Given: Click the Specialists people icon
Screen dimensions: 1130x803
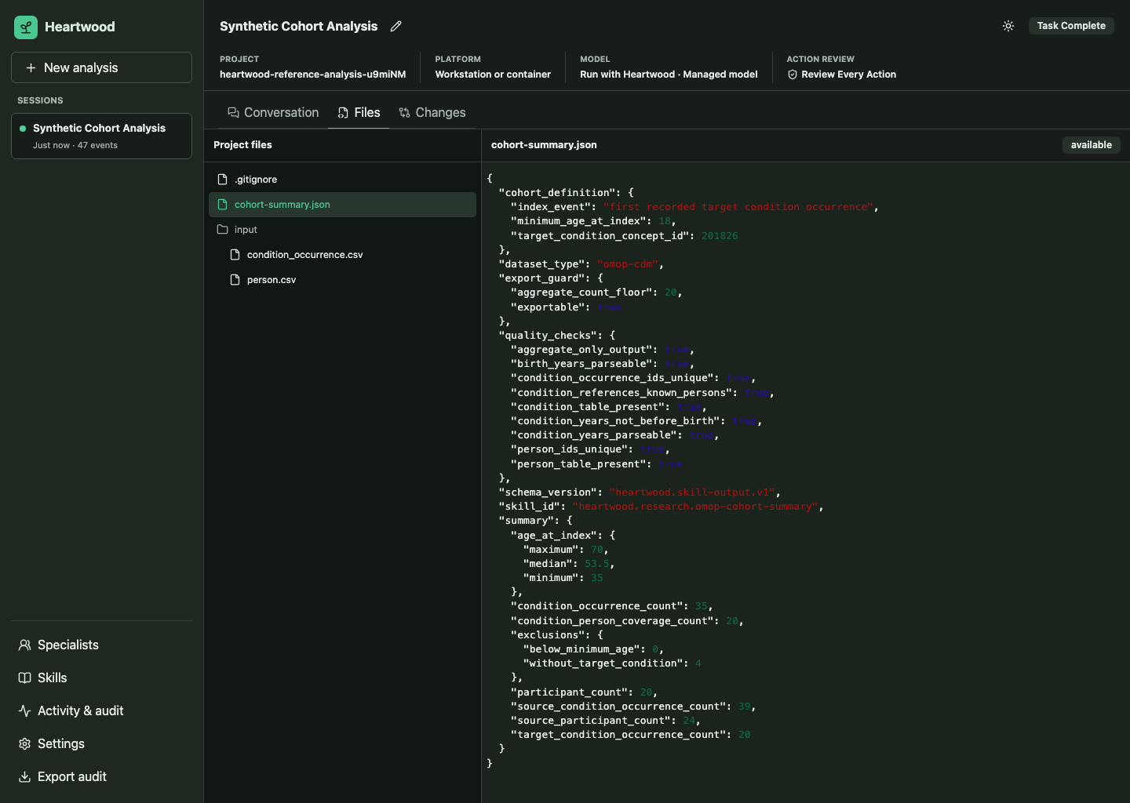Looking at the screenshot, I should pos(24,645).
